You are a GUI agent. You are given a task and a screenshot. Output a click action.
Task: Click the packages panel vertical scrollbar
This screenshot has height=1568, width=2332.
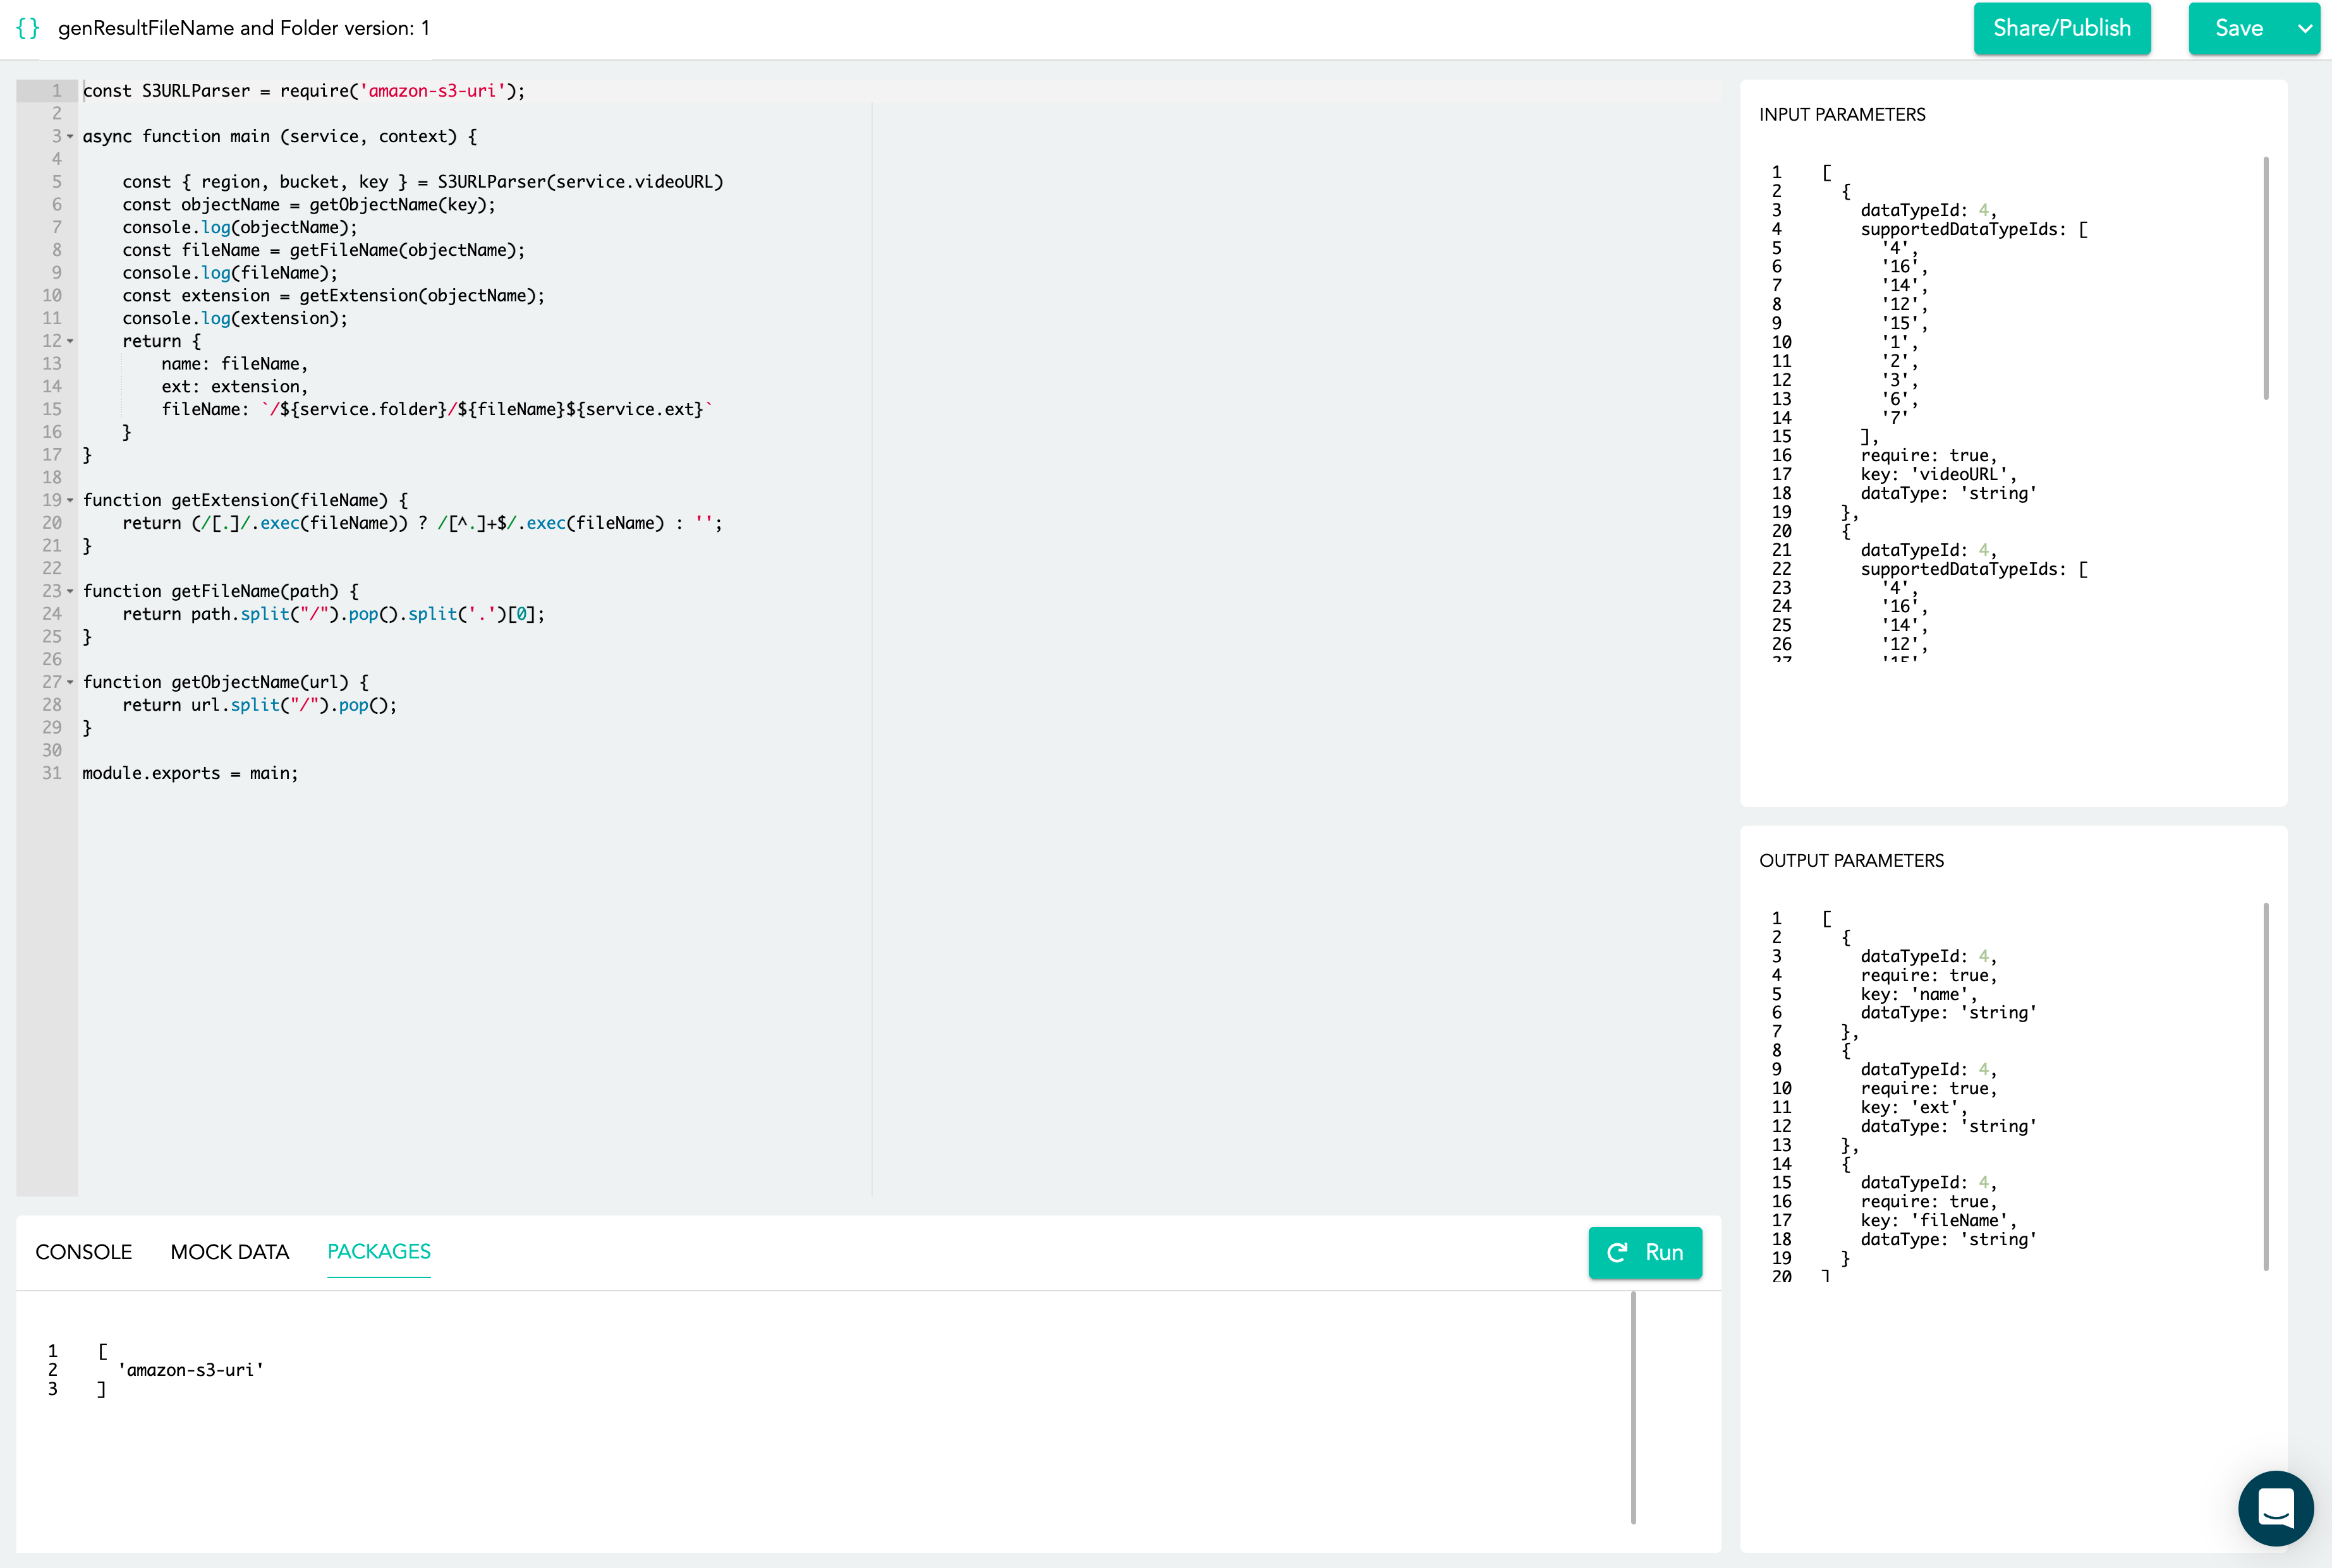(x=1632, y=1407)
